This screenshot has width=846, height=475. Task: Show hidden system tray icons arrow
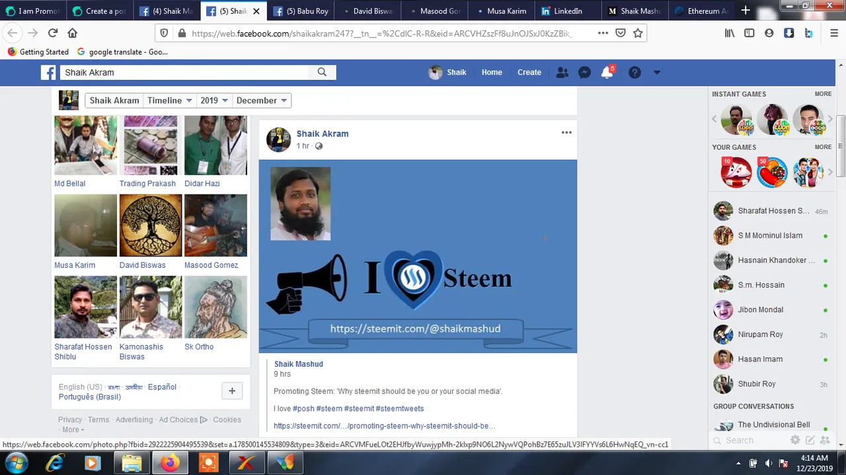pos(738,463)
